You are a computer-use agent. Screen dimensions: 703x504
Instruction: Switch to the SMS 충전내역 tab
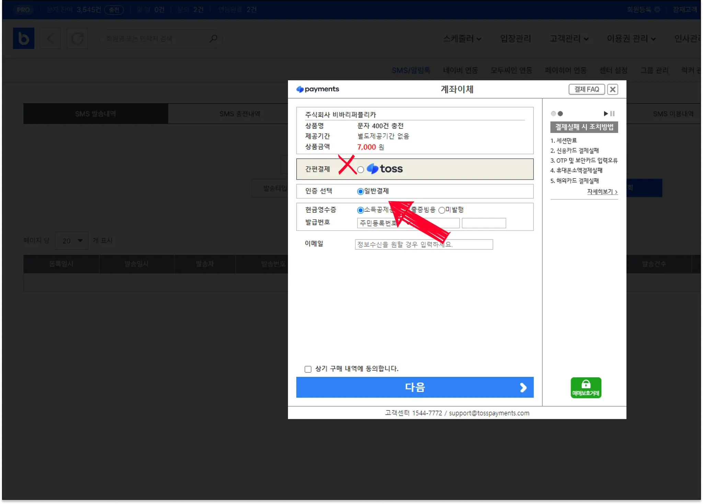tap(240, 114)
